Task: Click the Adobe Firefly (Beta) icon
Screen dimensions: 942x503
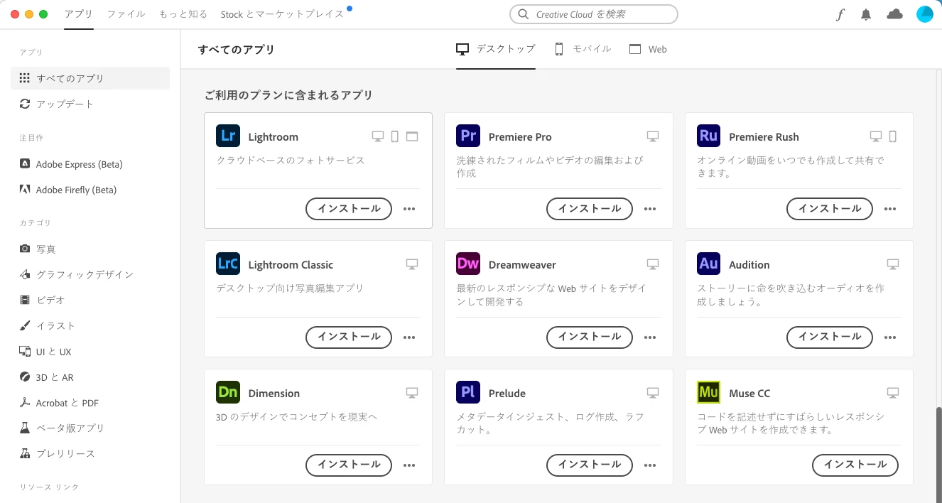Action: [25, 190]
